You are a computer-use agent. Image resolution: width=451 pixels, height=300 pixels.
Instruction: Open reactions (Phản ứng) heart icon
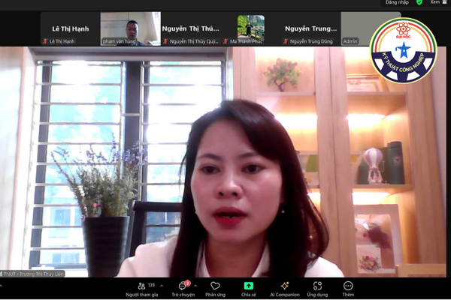215,286
